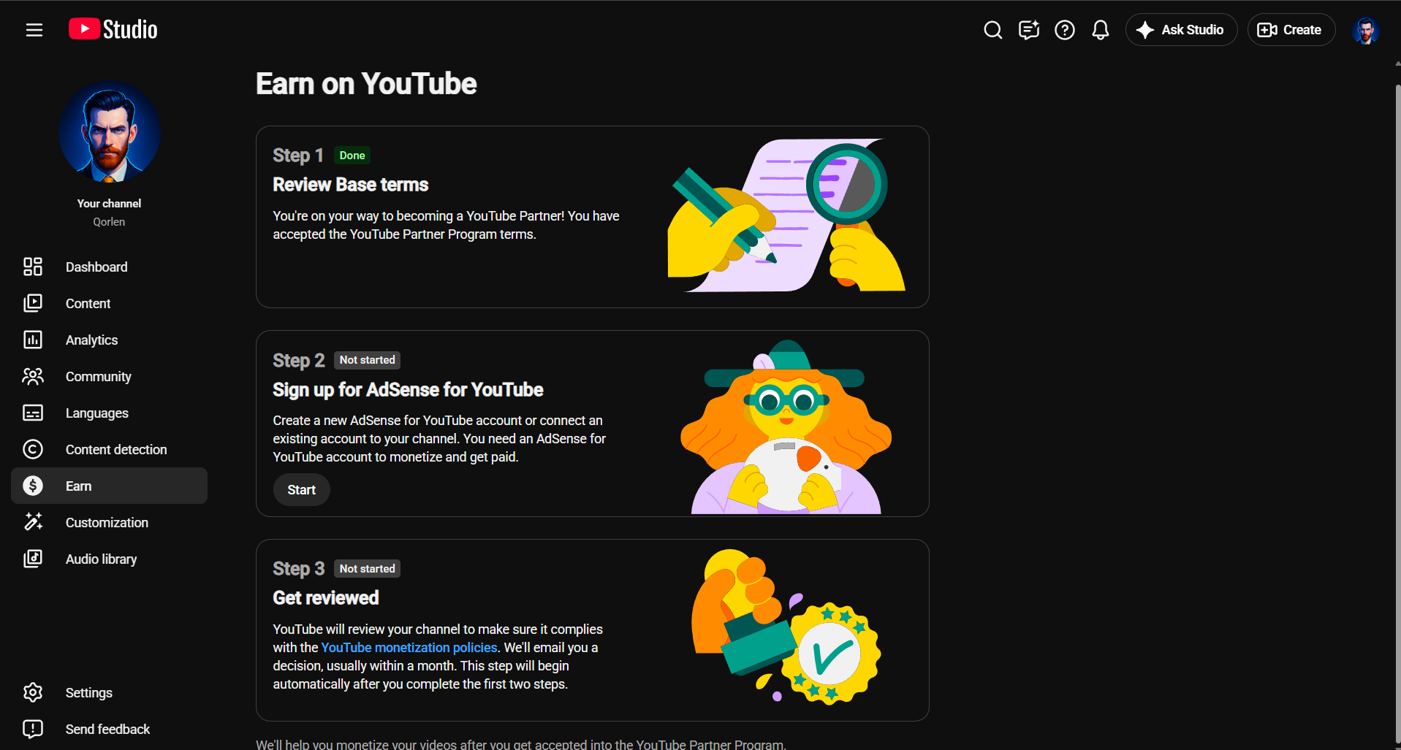Open the Languages menu label

[x=97, y=413]
